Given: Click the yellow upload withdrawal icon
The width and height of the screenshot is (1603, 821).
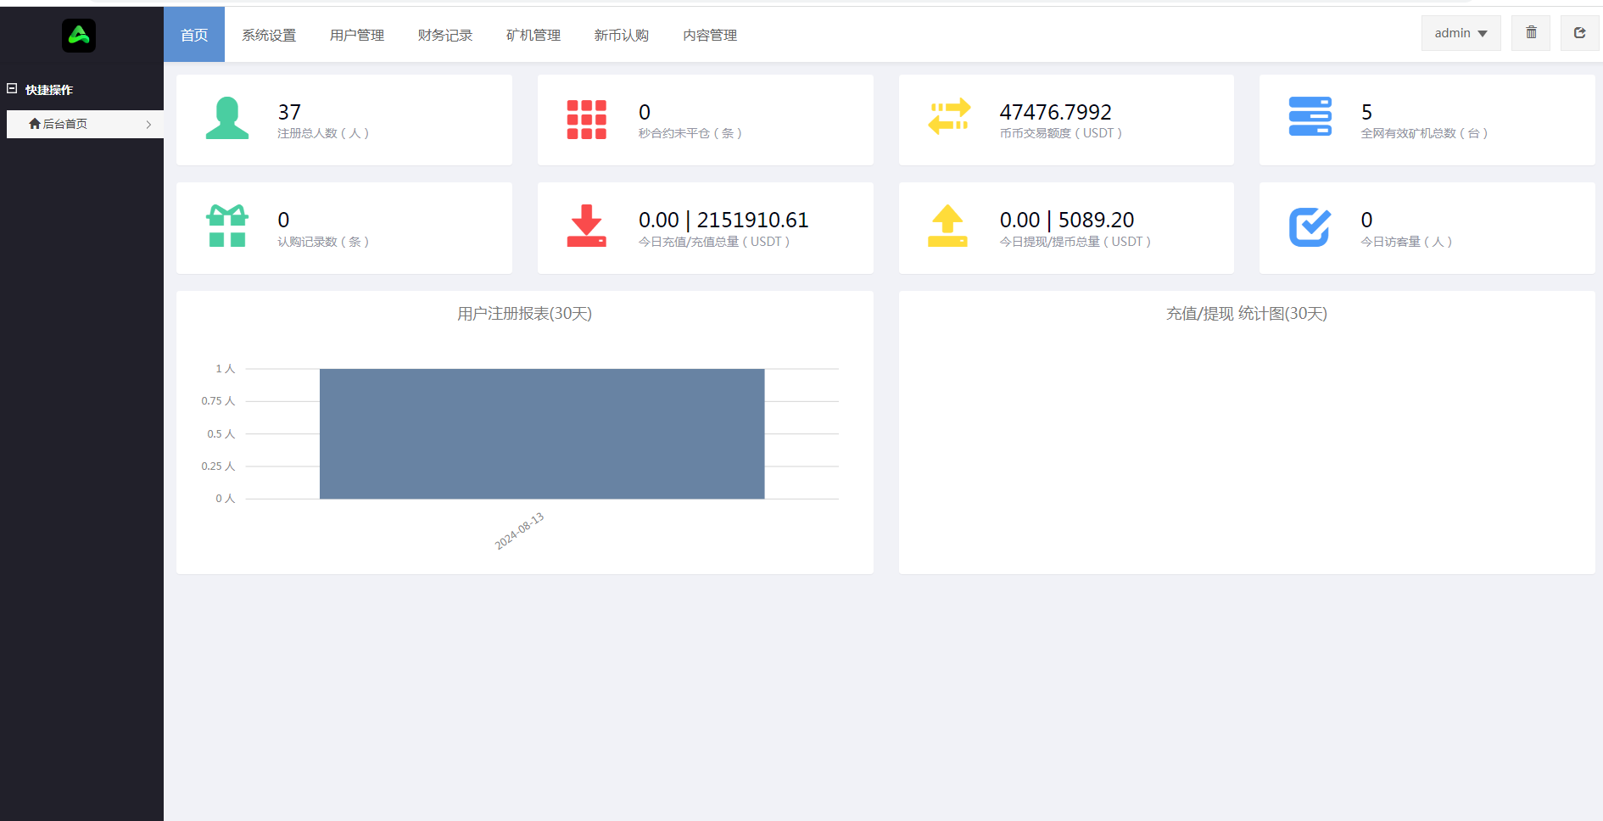Looking at the screenshot, I should pos(947,226).
